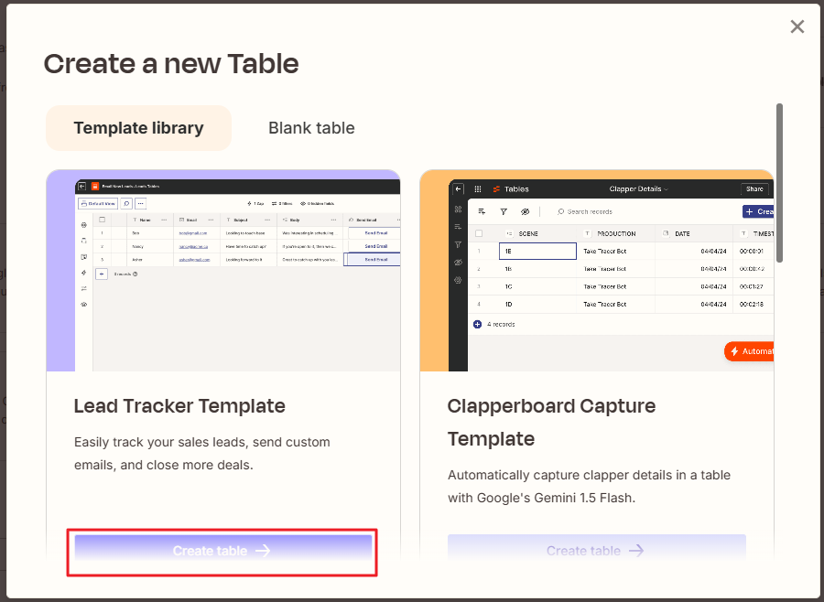
Task: Select scene cell 1E in Clapperboard preview
Action: (537, 251)
